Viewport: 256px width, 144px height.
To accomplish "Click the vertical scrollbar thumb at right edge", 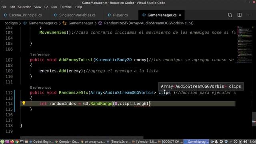I will [254, 119].
